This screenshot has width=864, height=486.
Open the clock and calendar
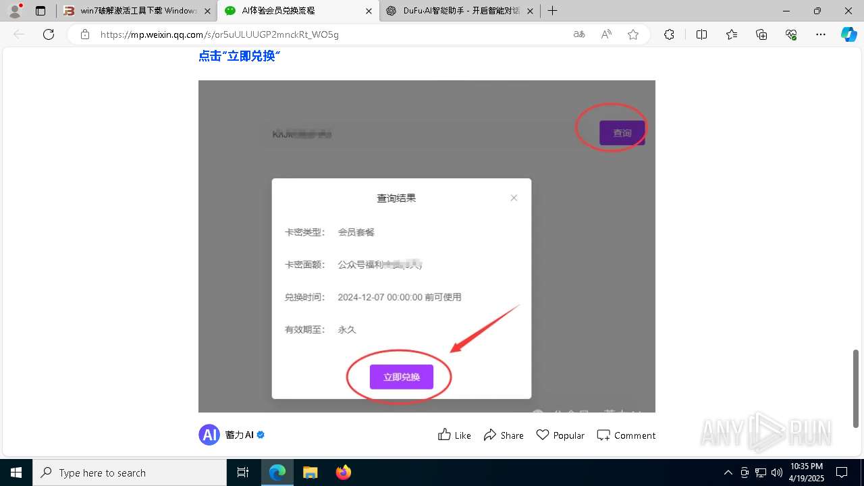(x=807, y=473)
